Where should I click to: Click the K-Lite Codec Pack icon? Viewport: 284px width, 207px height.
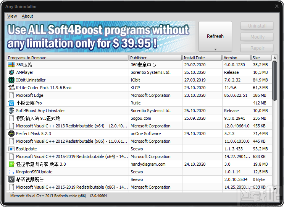tap(11, 88)
